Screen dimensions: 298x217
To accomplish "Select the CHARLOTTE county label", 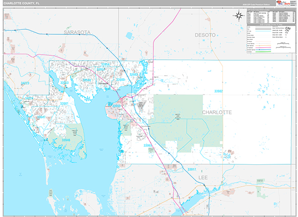I will [x=217, y=112].
